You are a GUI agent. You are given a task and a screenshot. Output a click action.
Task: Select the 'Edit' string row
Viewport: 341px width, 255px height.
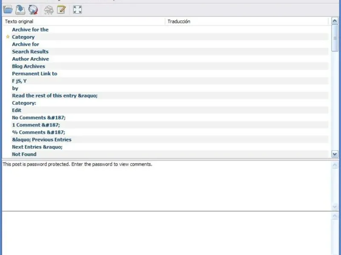165,110
